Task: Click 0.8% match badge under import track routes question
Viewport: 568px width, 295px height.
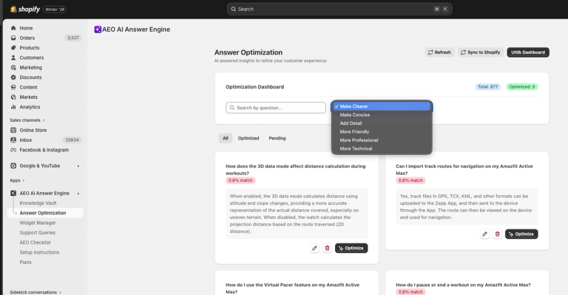Action: point(411,180)
